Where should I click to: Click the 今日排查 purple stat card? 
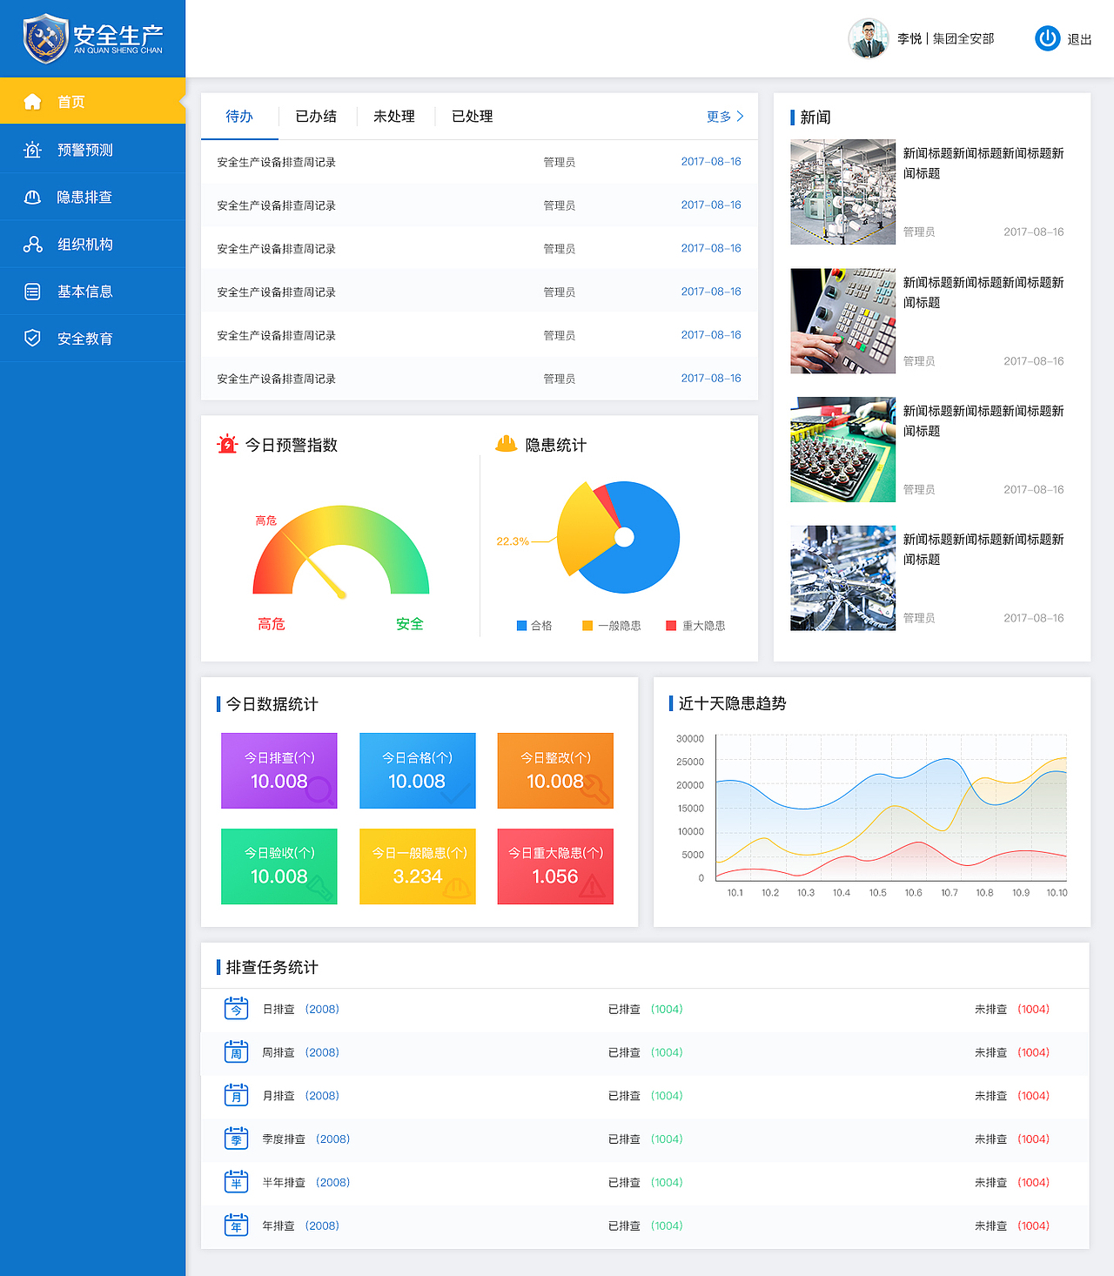pos(278,770)
